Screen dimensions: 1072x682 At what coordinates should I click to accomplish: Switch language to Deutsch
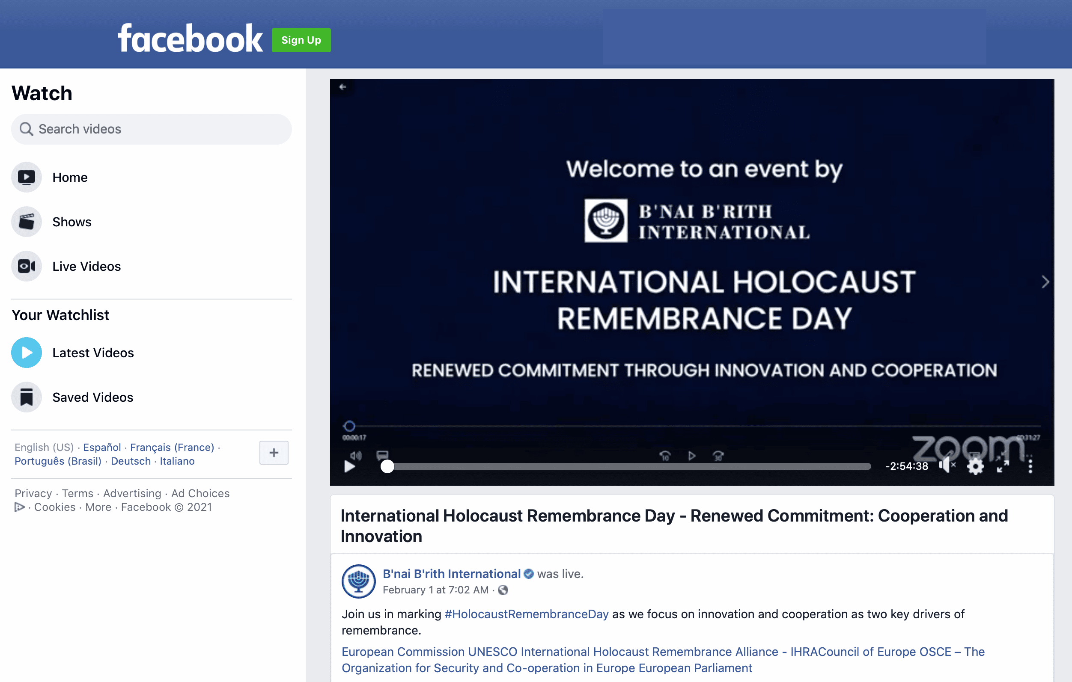(x=131, y=461)
